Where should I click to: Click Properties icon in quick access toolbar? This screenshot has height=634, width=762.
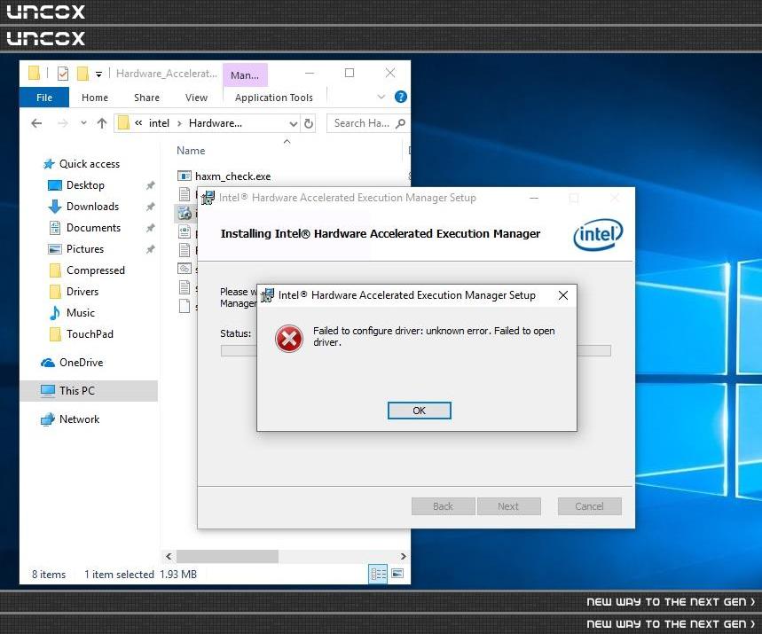[x=63, y=74]
